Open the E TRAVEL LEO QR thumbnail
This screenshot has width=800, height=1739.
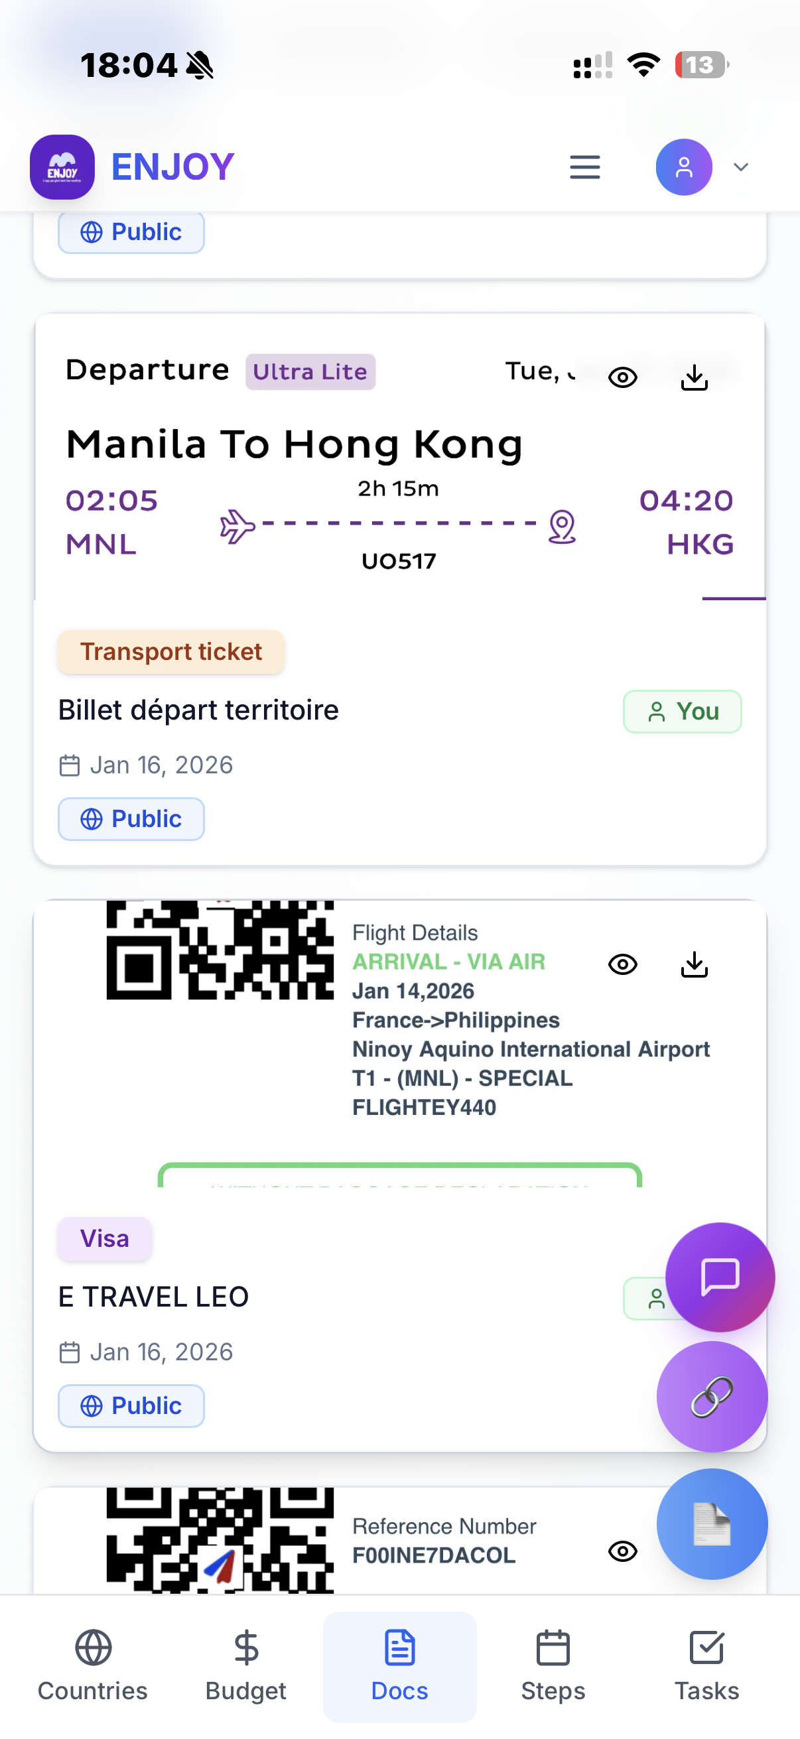click(220, 949)
